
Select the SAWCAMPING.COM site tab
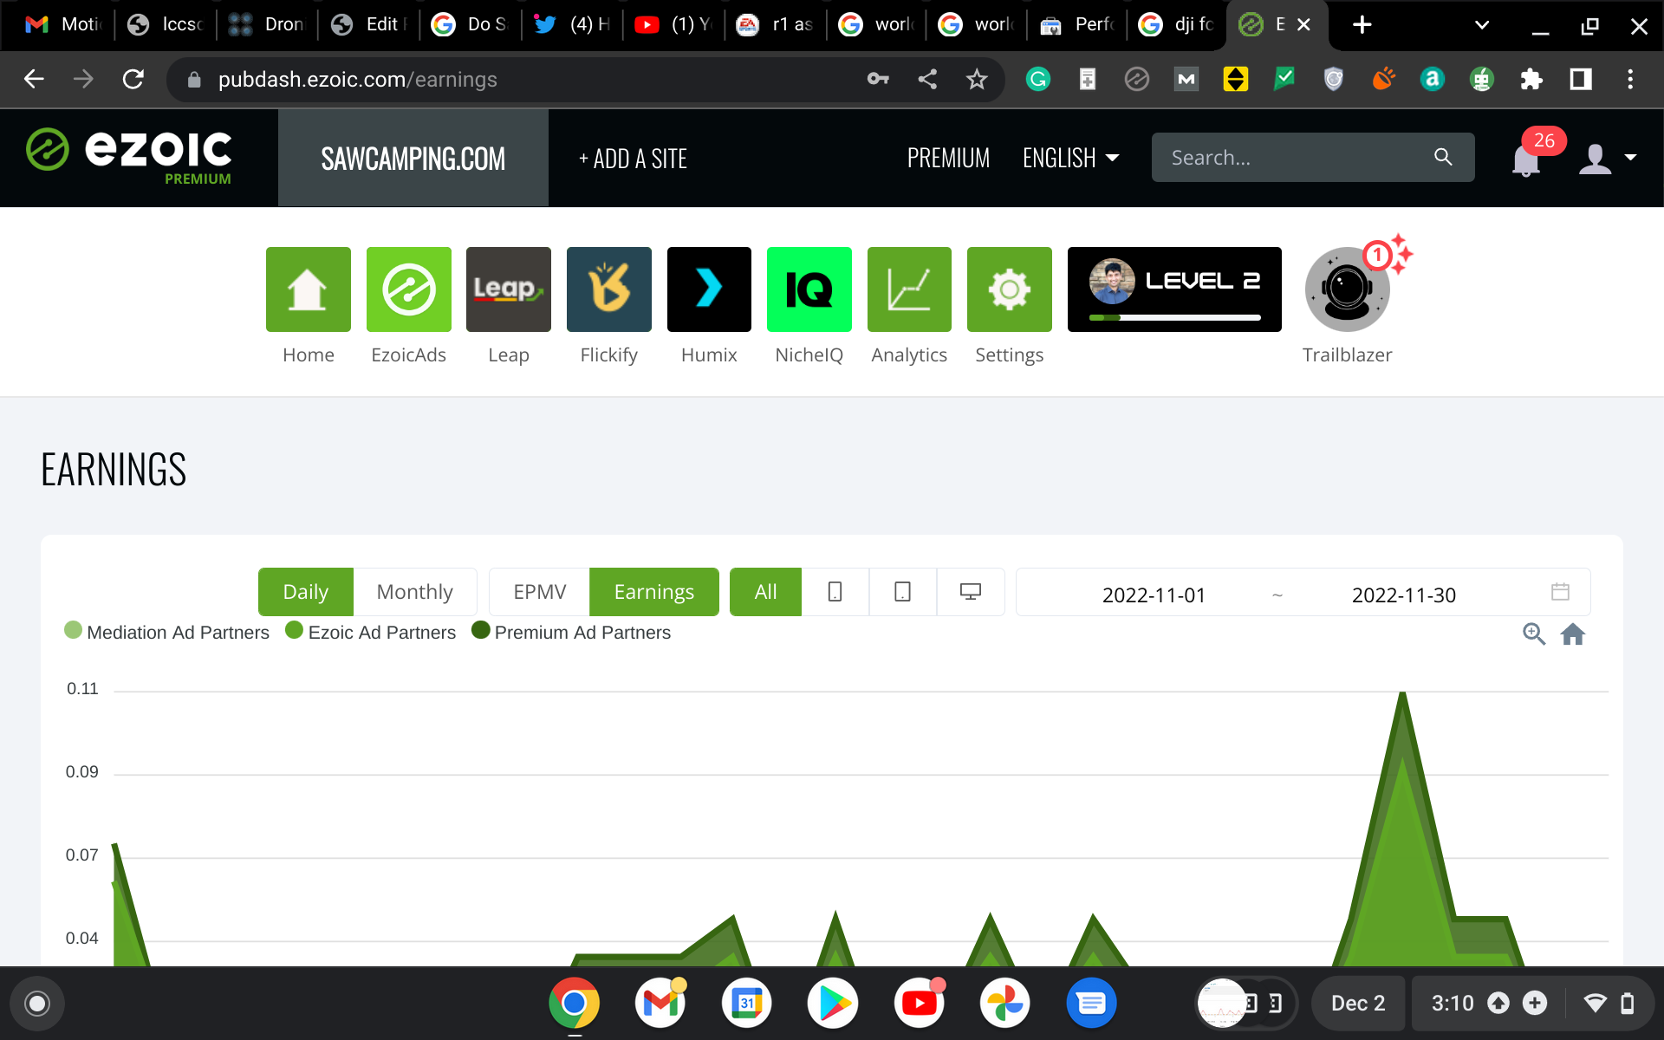413,158
